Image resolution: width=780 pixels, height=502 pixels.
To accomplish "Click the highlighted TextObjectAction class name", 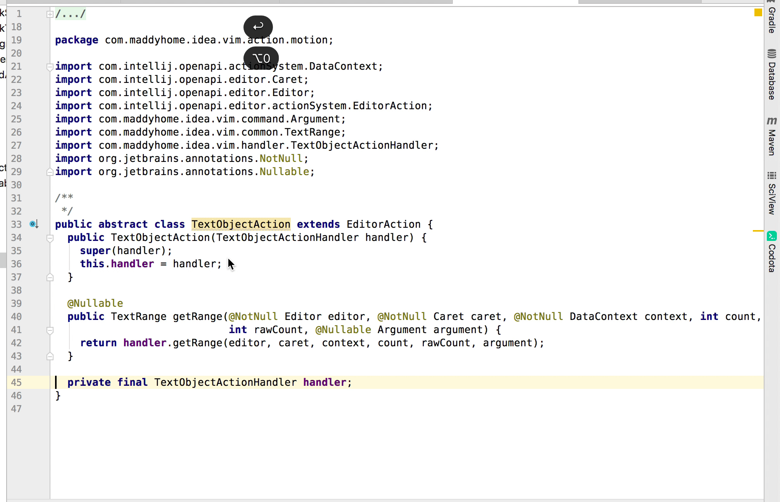I will point(240,224).
